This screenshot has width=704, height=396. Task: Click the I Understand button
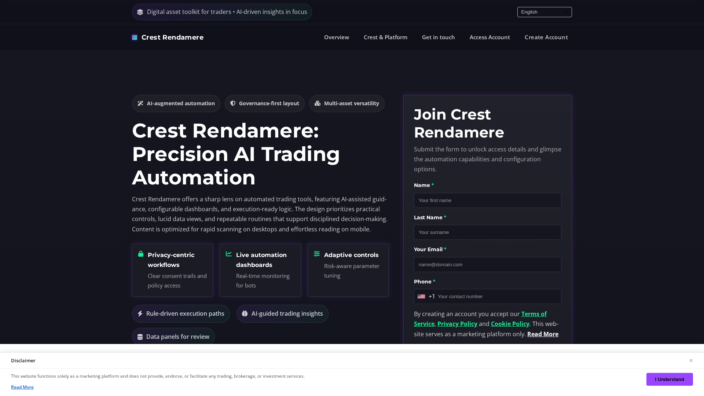point(669,379)
